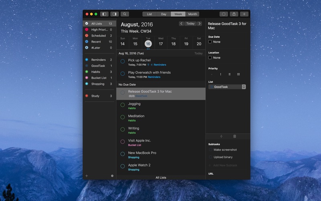The height and width of the screenshot is (201, 321).
Task: Enable the Due Date checkbox
Action: (210, 42)
